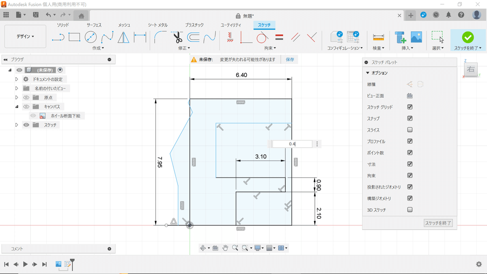Uncheck the ポイント数 checkbox

tap(410, 153)
